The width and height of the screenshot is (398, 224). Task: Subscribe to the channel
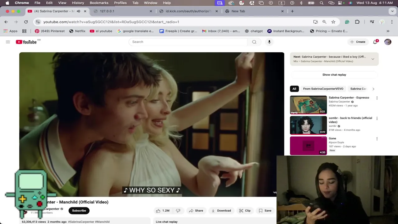[79, 211]
